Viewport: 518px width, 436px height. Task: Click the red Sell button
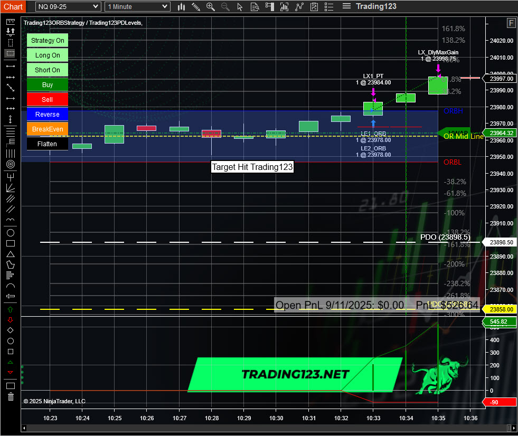click(x=48, y=99)
